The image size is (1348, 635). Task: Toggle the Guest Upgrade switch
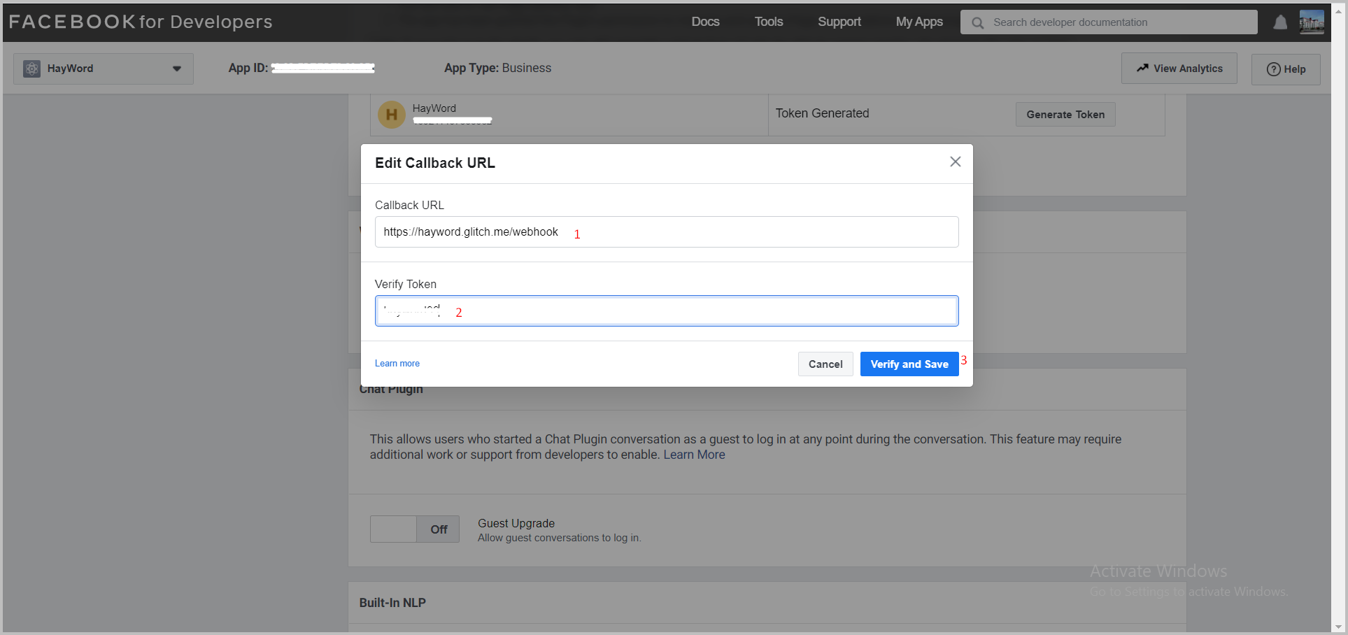point(415,529)
